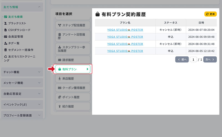Click the friend list cleaning icon

click(x=6, y=56)
